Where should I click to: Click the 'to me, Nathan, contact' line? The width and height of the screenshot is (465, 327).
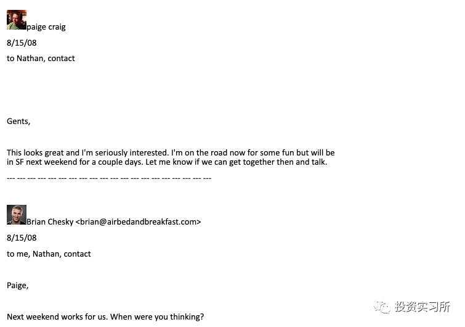[49, 254]
